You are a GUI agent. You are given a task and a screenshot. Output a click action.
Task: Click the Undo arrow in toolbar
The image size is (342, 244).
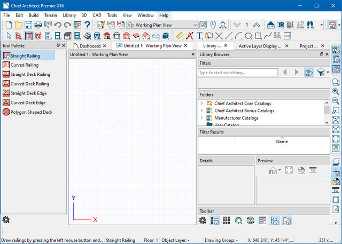[58, 25]
